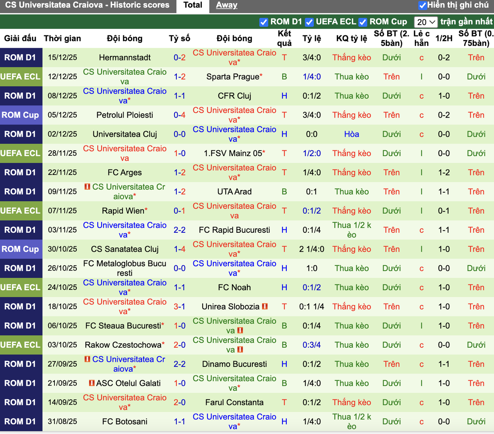
Task: Open FC Arges team link
Action: (x=125, y=173)
